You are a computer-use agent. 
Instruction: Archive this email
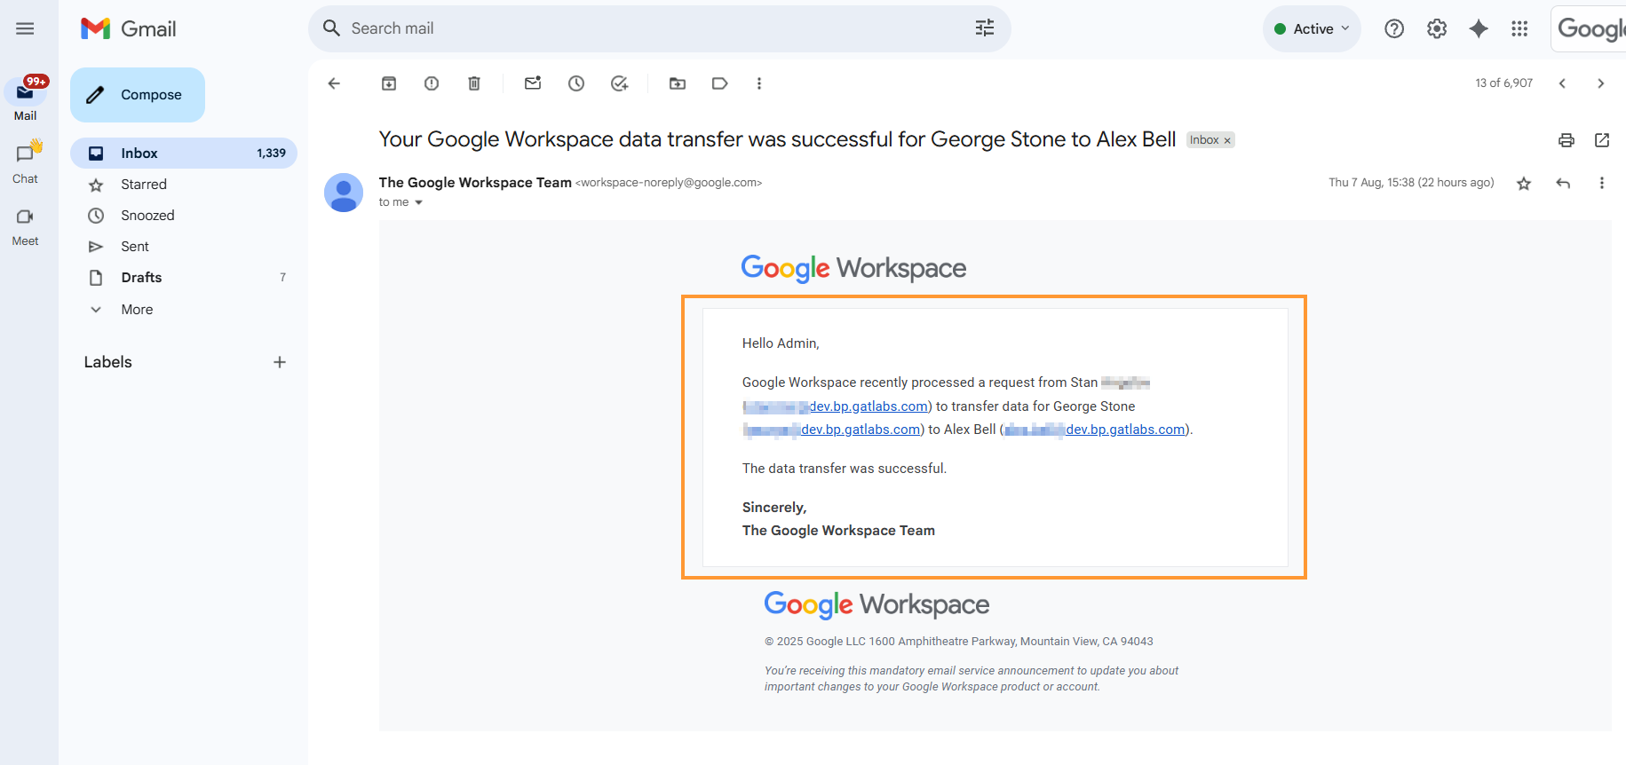389,83
